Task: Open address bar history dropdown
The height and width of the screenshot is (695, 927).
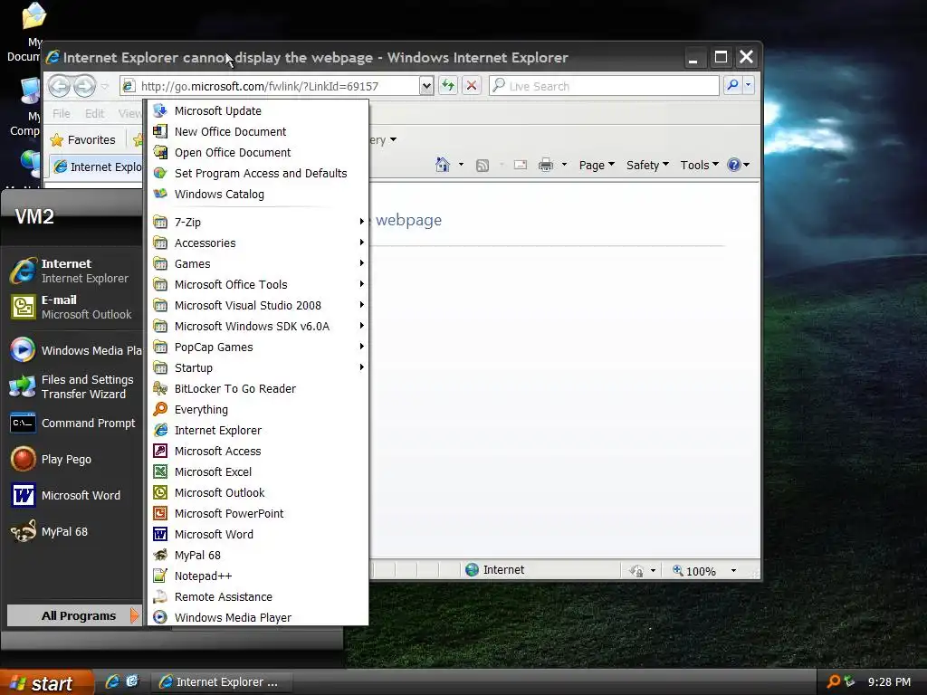Action: [x=426, y=86]
